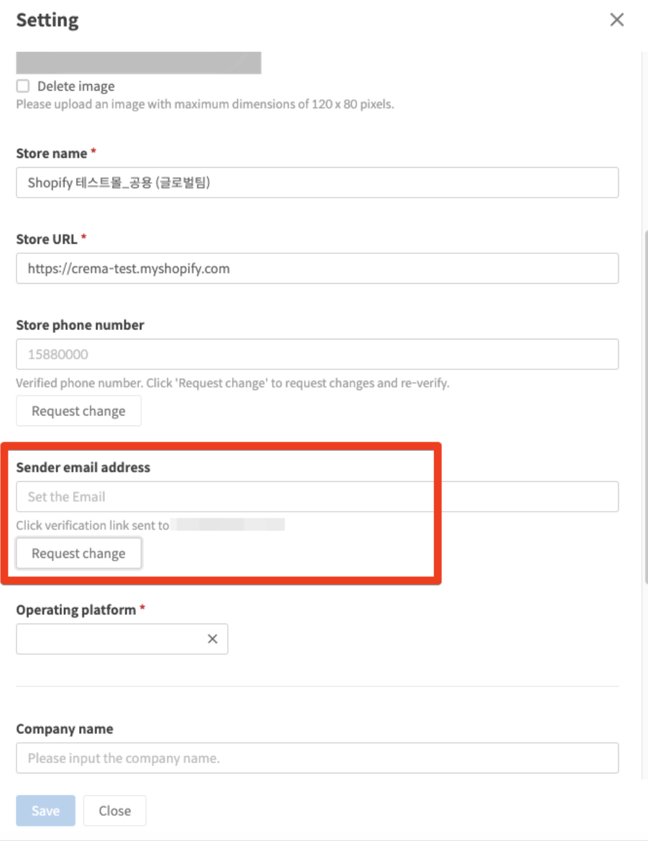
Task: Click the dialog's vertical scrollbar
Action: tap(645, 405)
